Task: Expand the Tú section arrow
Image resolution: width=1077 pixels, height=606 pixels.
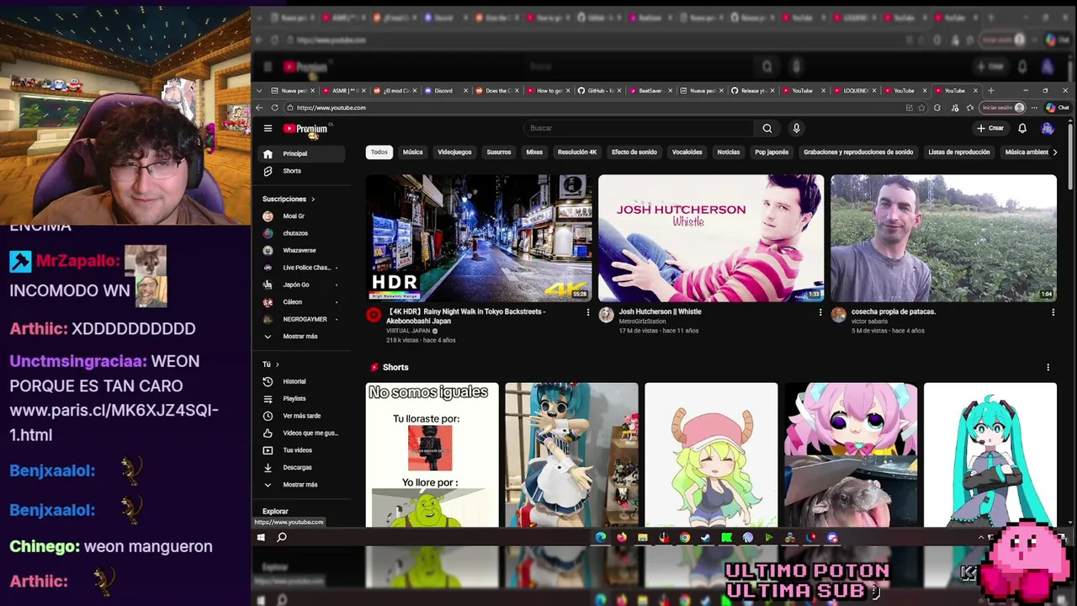Action: (x=277, y=364)
